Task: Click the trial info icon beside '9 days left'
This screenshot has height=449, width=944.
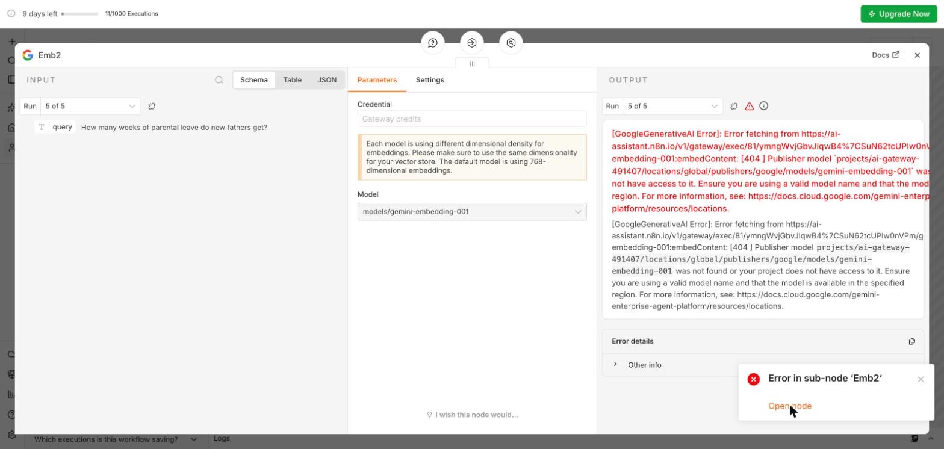Action: point(11,13)
